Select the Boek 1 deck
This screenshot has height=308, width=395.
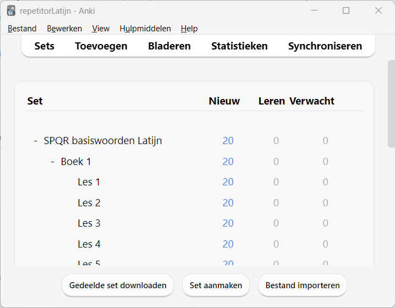point(76,162)
